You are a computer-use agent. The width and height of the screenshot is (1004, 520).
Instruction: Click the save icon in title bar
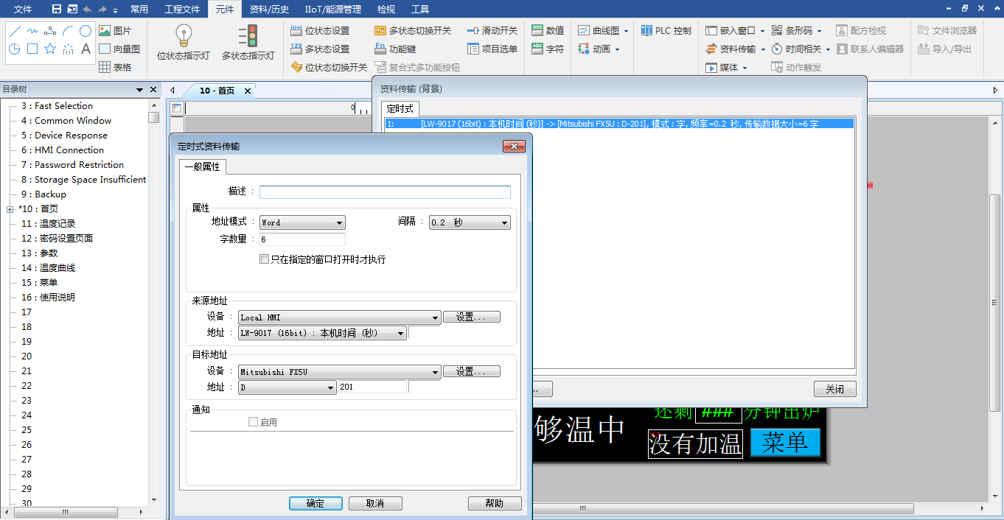(x=57, y=9)
